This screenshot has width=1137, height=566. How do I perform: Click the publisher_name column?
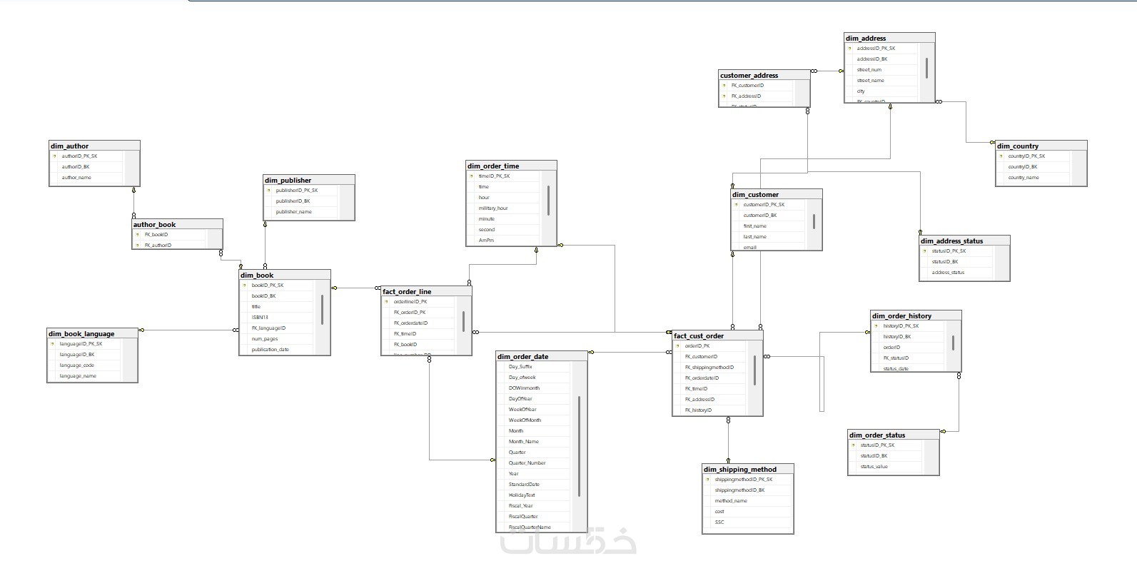tap(300, 212)
